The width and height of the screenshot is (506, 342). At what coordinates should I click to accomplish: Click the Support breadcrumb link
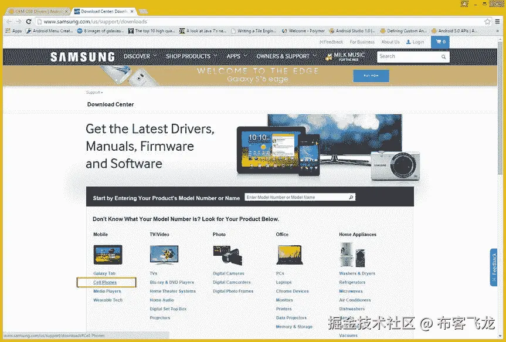click(x=93, y=92)
